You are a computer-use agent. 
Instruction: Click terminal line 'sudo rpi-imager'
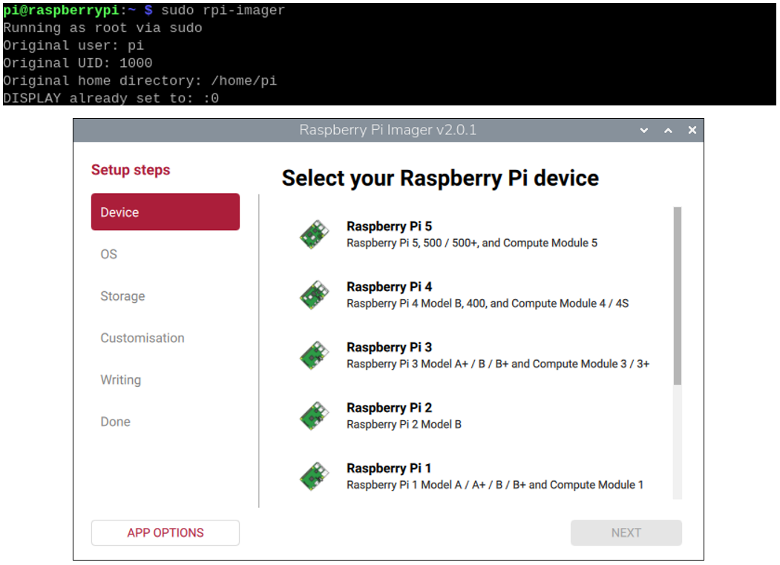coord(223,10)
